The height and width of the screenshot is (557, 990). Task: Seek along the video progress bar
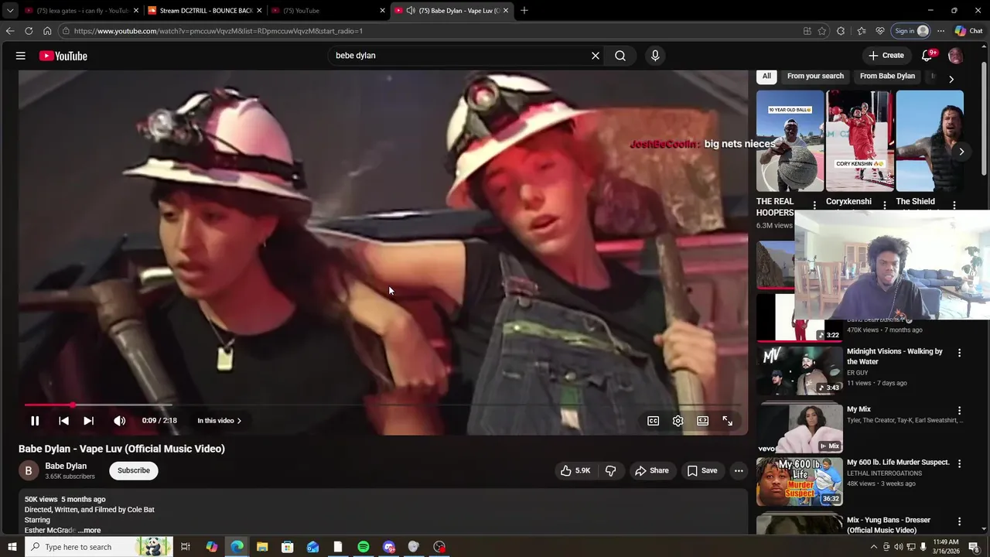[383, 405]
